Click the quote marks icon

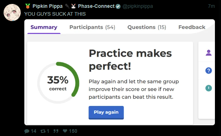pos(56,131)
